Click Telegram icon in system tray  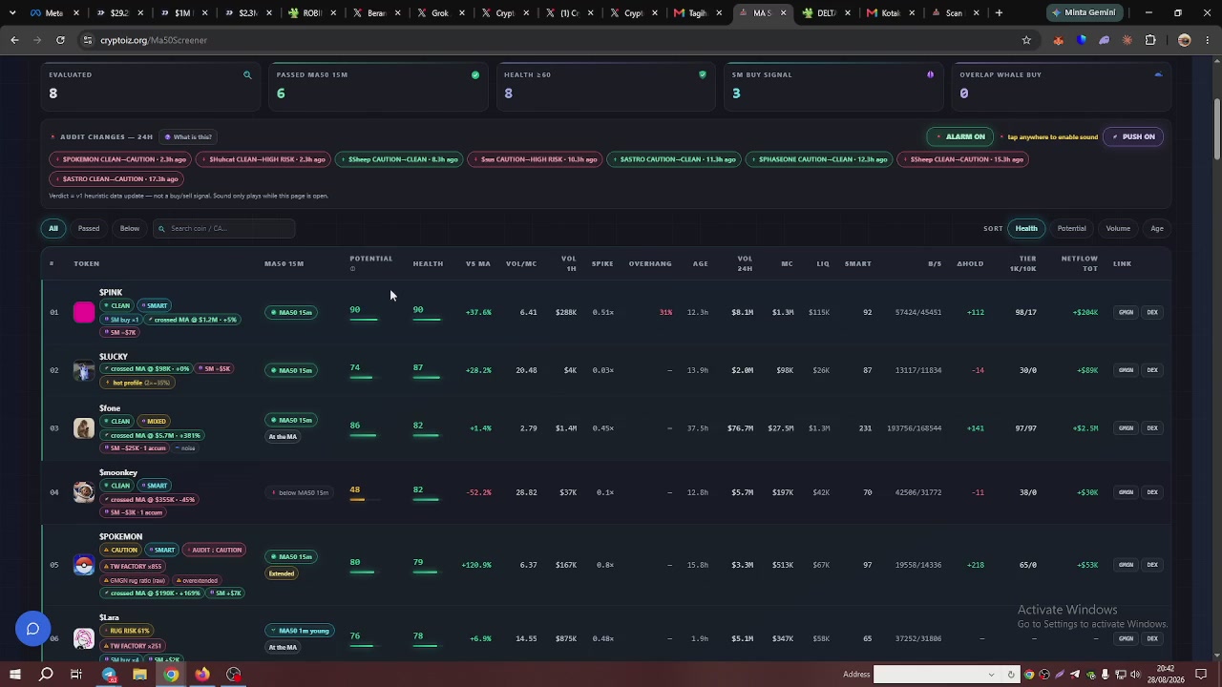point(1075,675)
